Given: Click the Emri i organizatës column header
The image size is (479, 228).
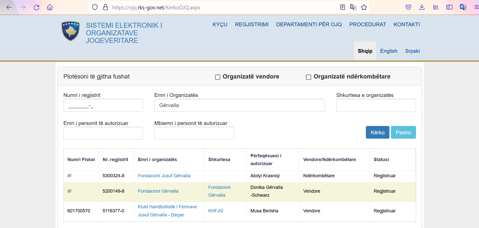Looking at the screenshot, I should click(157, 160).
